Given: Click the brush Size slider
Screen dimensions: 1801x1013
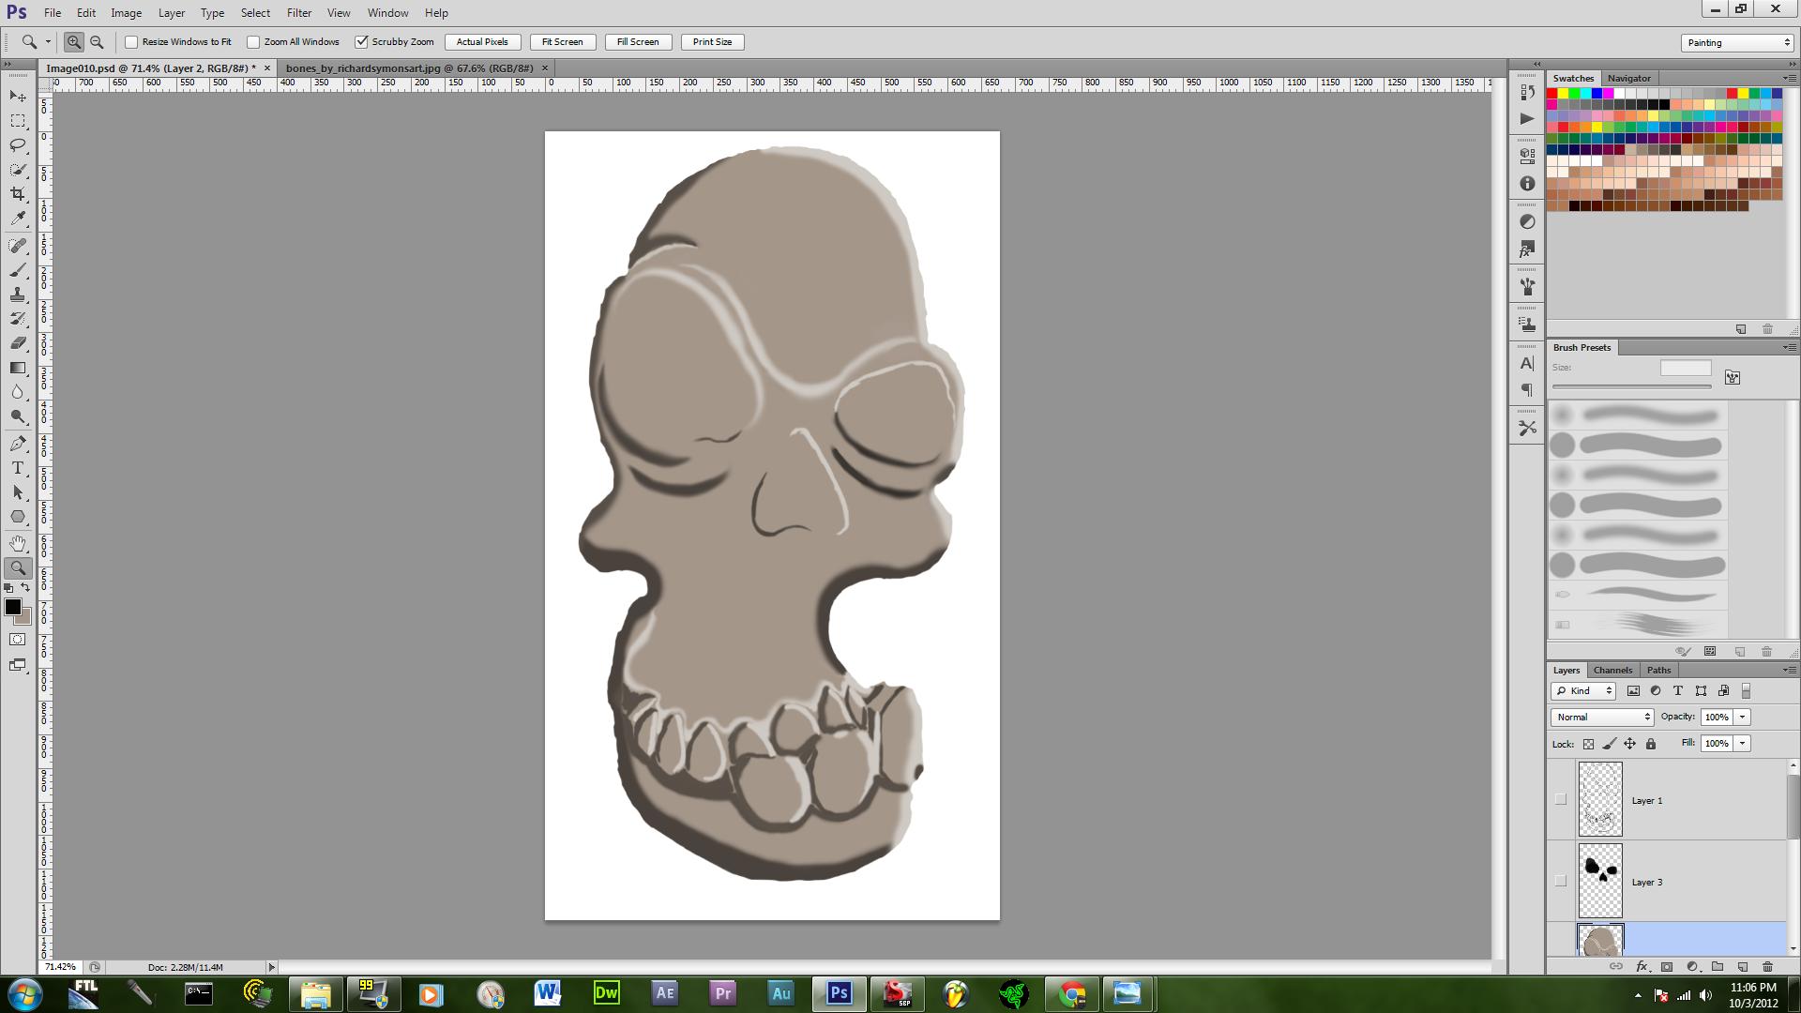Looking at the screenshot, I should click(x=1632, y=386).
